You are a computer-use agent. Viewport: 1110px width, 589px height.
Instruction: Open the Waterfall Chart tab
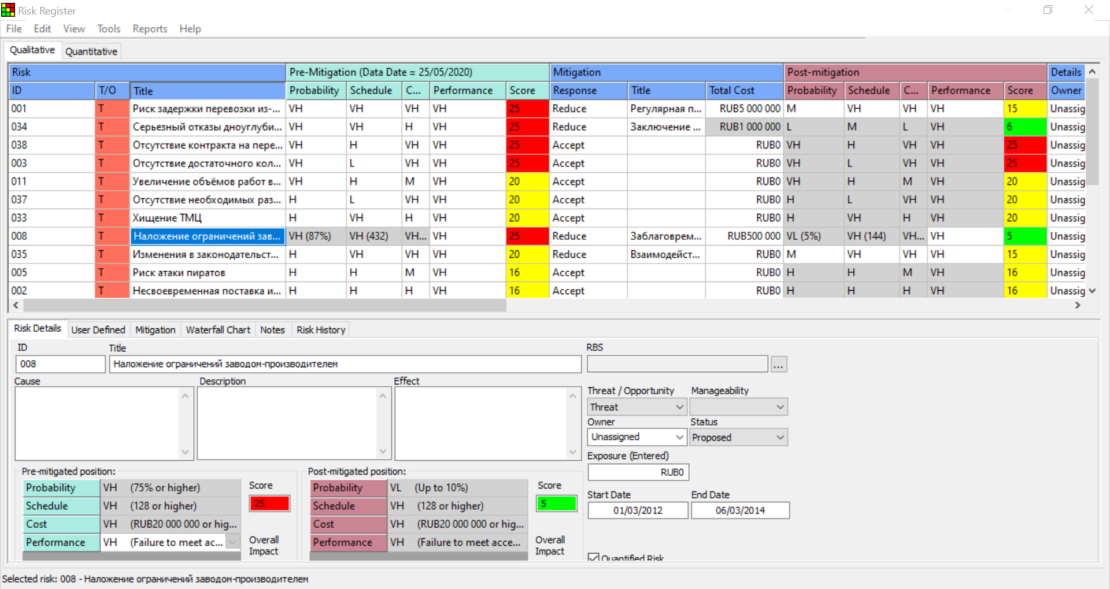coord(218,330)
